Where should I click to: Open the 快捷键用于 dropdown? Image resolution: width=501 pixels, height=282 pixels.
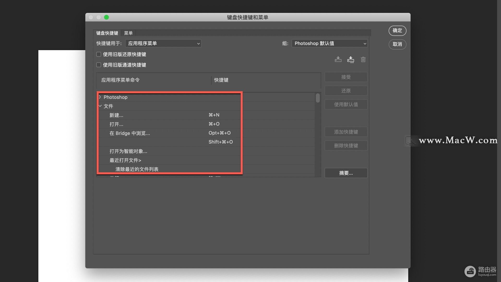[163, 43]
